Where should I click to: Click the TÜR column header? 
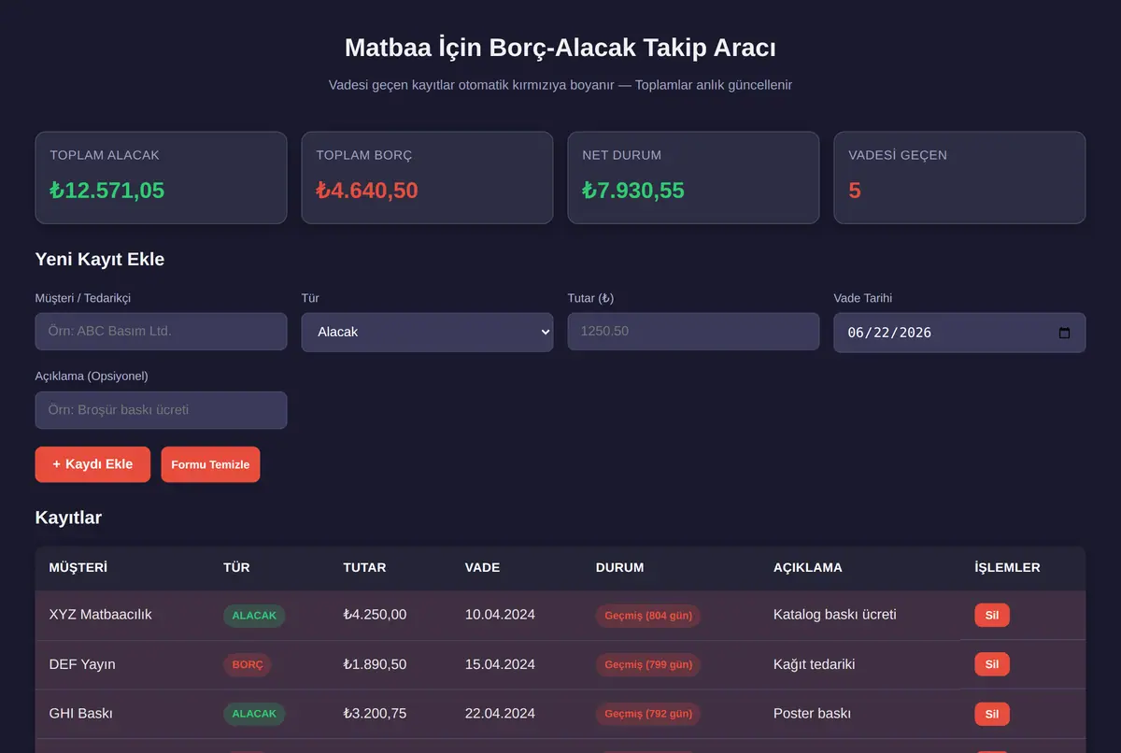click(x=236, y=567)
